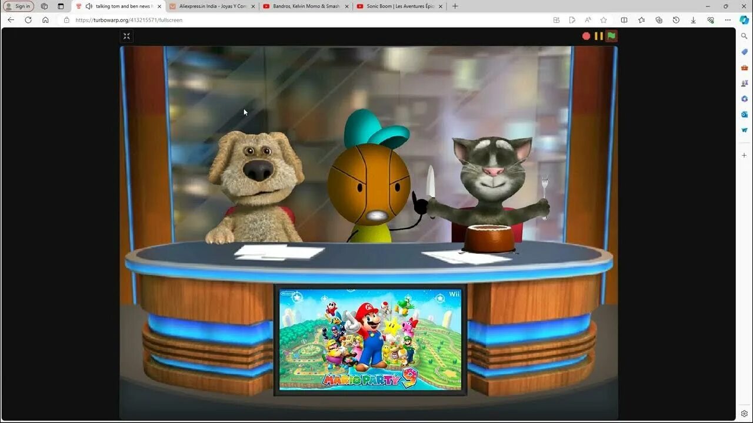Go back to previous page
Screen dimensions: 753x423
[x=11, y=20]
